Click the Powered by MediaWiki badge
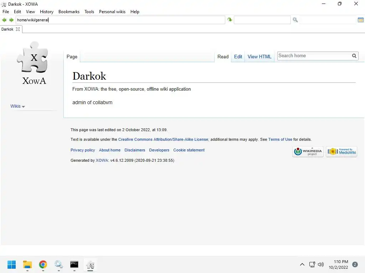This screenshot has height=273, width=365. click(x=341, y=151)
